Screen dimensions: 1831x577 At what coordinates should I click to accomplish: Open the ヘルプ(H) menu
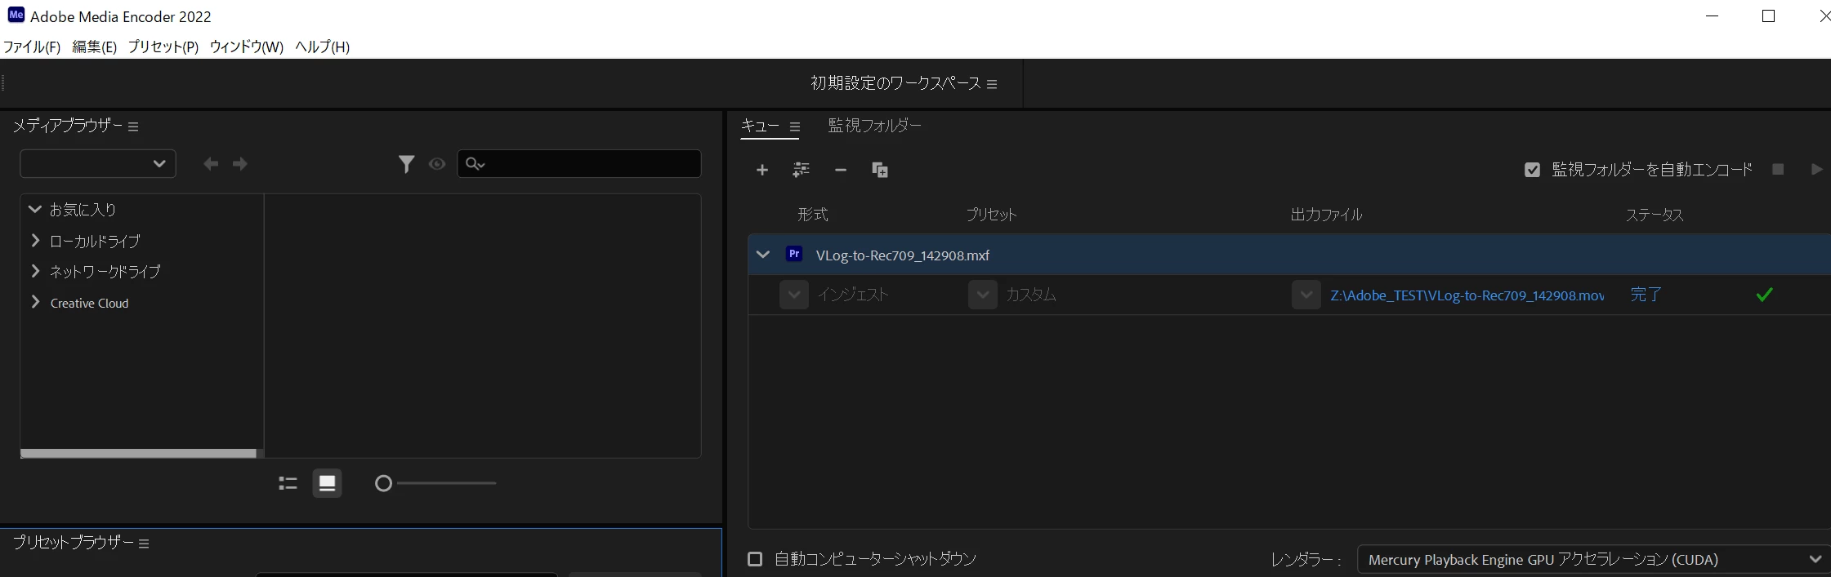click(x=322, y=47)
